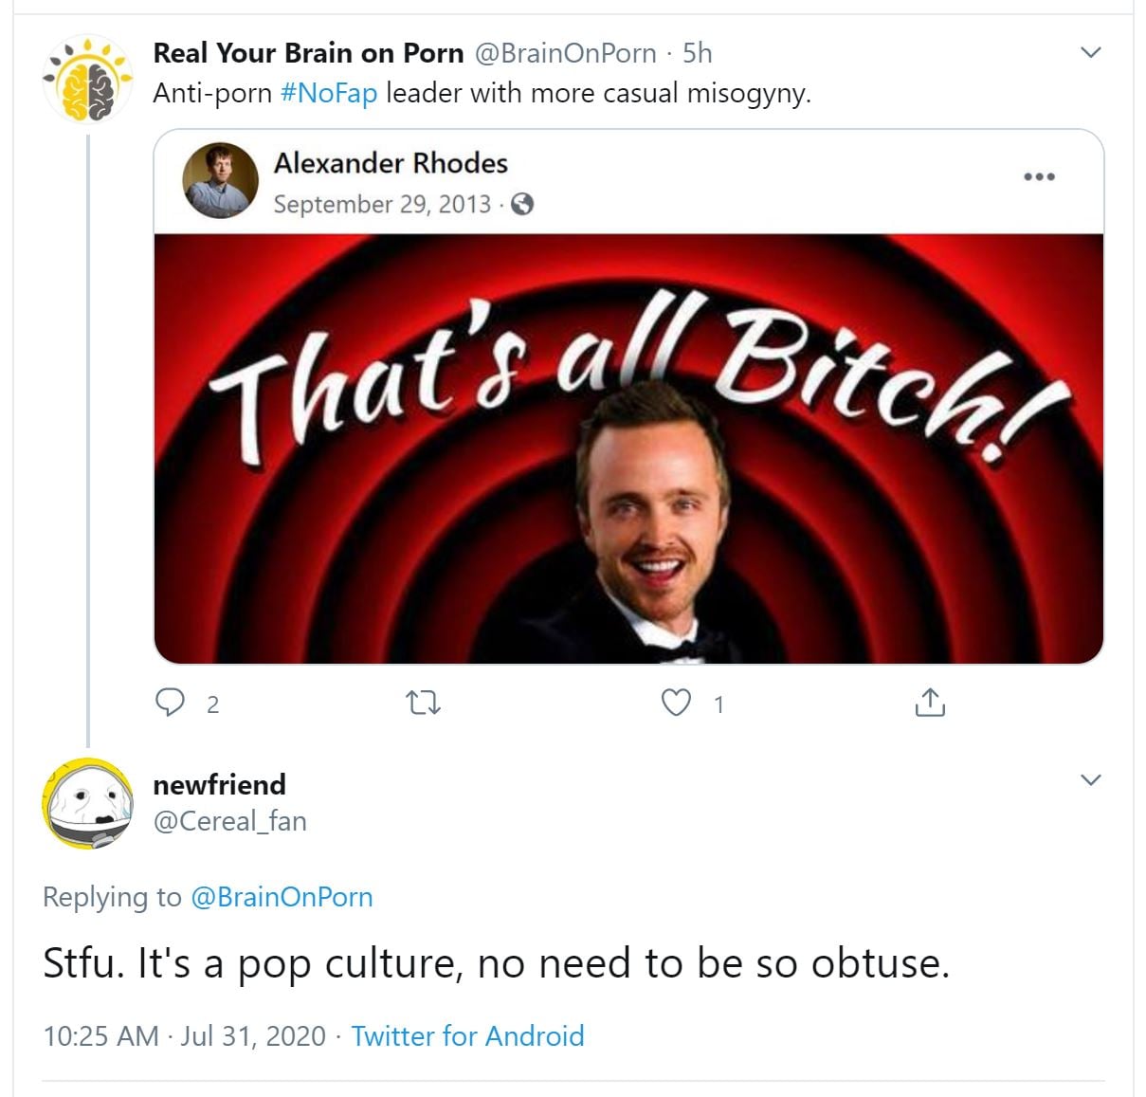Click the "5h" tweet timestamp
Screen dimensions: 1146x1097
[x=698, y=52]
